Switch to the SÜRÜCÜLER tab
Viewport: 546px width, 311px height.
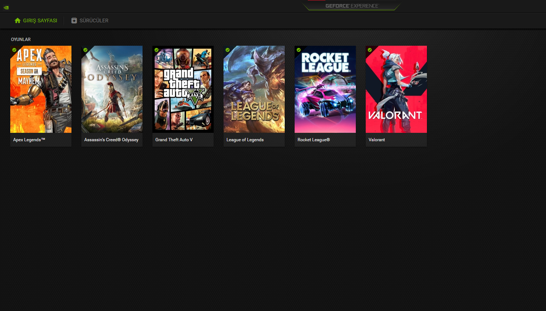[x=90, y=20]
